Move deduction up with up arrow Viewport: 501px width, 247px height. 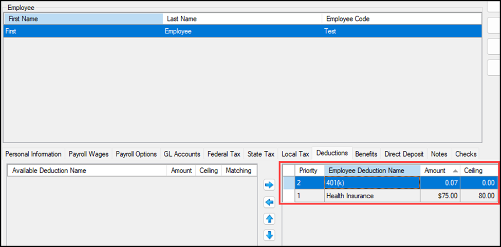pyautogui.click(x=269, y=219)
